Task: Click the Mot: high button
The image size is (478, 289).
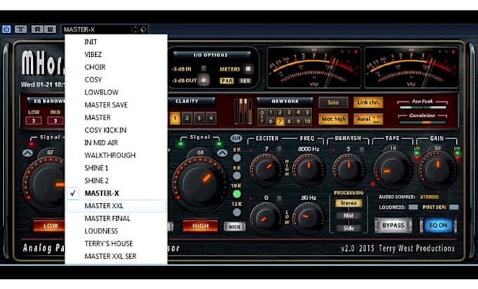Action: pos(333,119)
